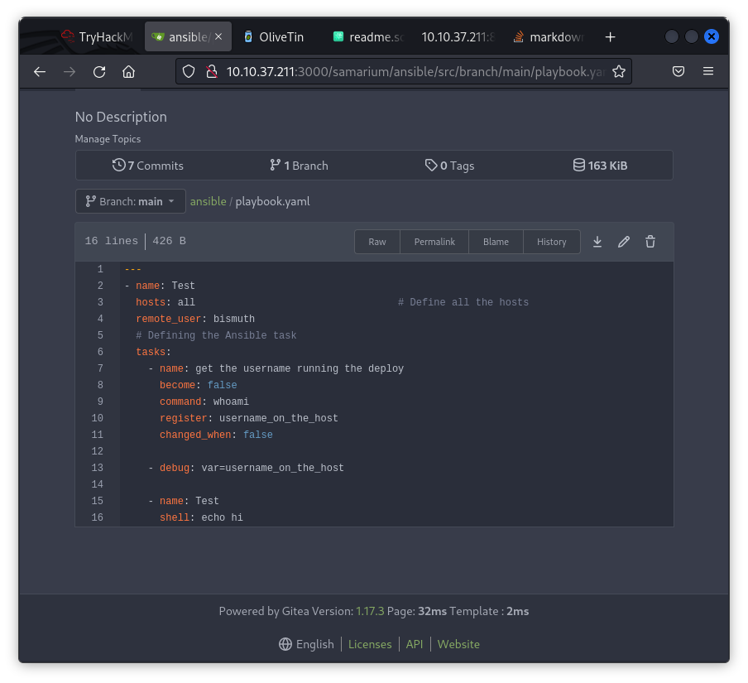Open the Branch: main dropdown
Screen dimensions: 748x683
(x=130, y=200)
